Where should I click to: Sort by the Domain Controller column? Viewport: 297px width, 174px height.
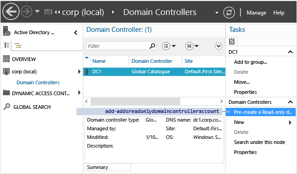pos(152,61)
